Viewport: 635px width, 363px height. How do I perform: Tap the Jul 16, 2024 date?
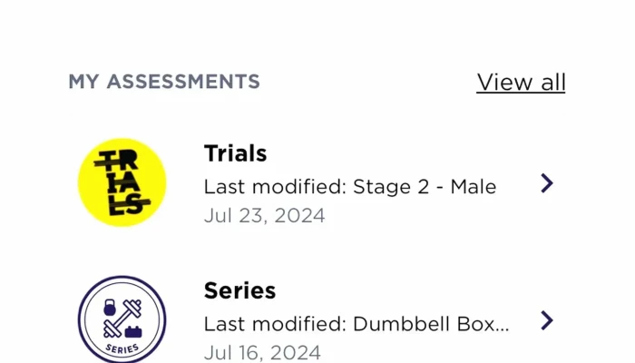[x=262, y=352]
